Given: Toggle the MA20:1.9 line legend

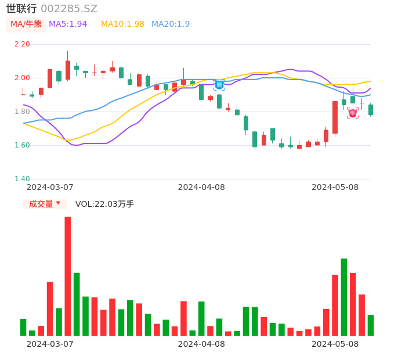Looking at the screenshot, I should pyautogui.click(x=171, y=24).
